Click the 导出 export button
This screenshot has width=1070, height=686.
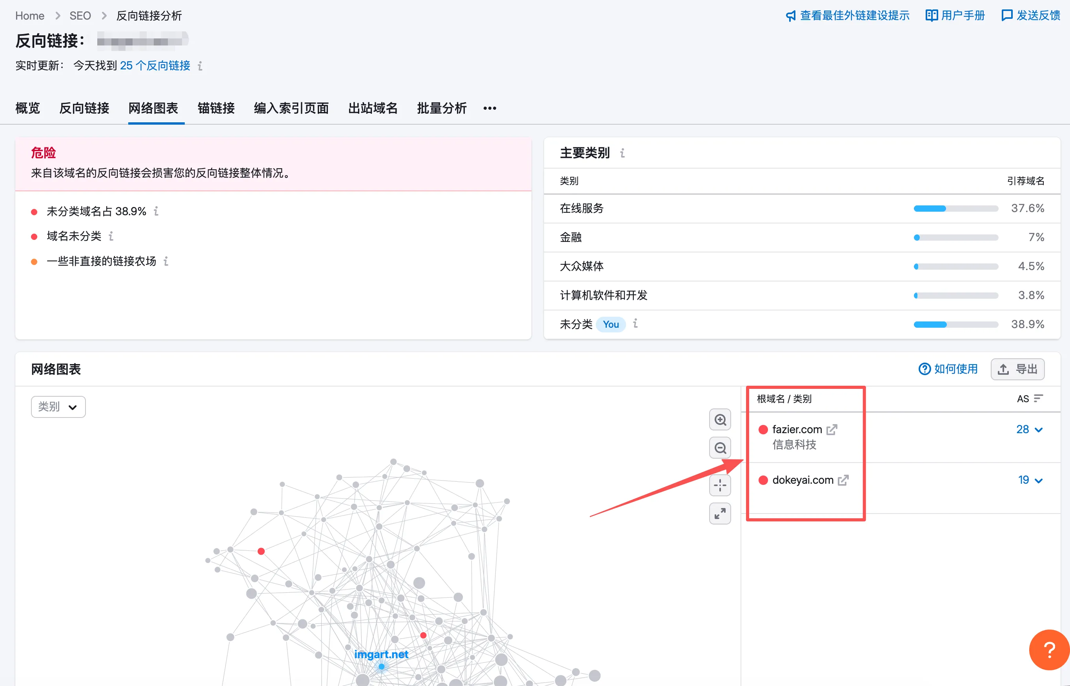coord(1017,369)
